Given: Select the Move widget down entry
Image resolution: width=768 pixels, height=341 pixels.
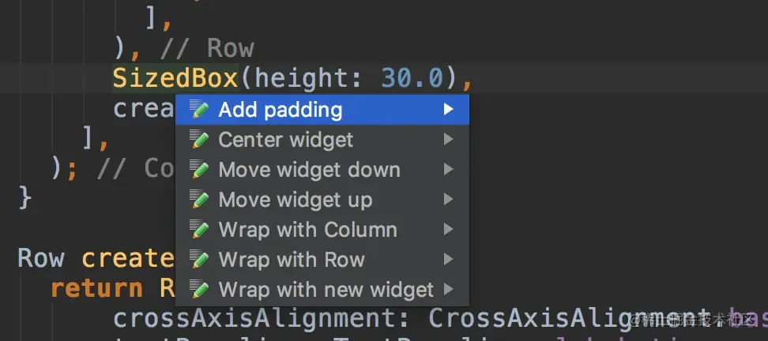Looking at the screenshot, I should coord(309,170).
